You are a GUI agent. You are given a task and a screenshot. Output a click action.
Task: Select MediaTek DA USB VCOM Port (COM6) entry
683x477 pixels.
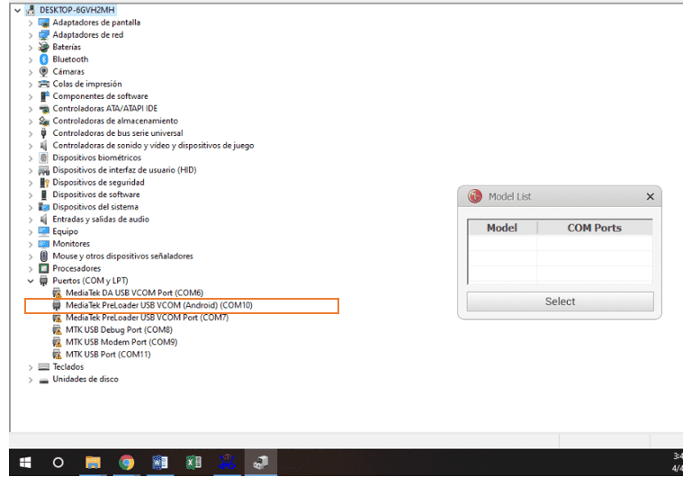pos(134,292)
